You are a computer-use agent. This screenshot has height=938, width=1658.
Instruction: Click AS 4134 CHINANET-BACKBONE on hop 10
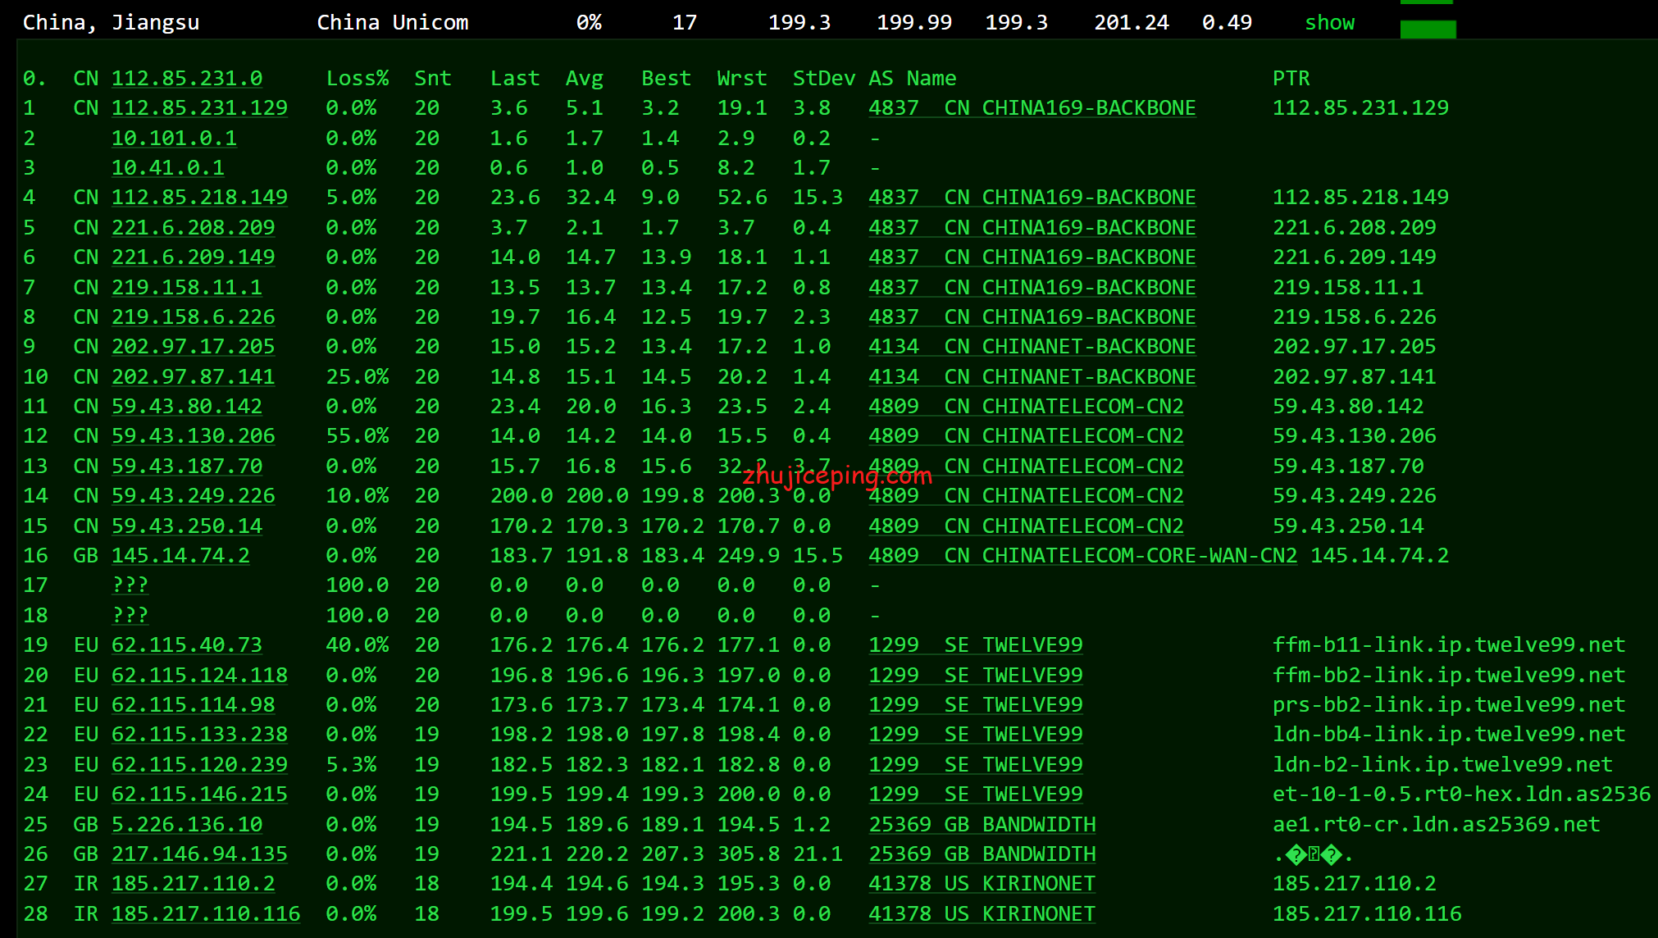pyautogui.click(x=1032, y=377)
